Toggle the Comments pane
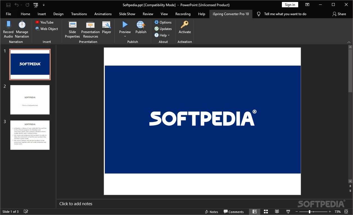Screen dimensions: 353x215 point(234,212)
